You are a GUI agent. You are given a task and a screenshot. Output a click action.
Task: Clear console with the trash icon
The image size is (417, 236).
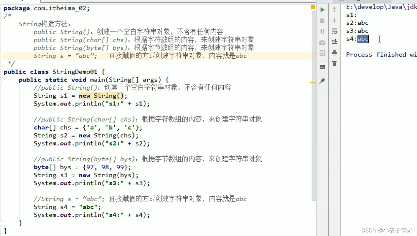point(334,64)
